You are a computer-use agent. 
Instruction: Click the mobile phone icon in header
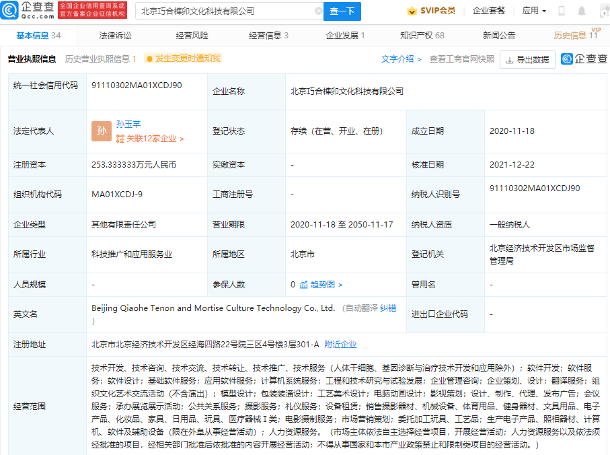pyautogui.click(x=562, y=11)
